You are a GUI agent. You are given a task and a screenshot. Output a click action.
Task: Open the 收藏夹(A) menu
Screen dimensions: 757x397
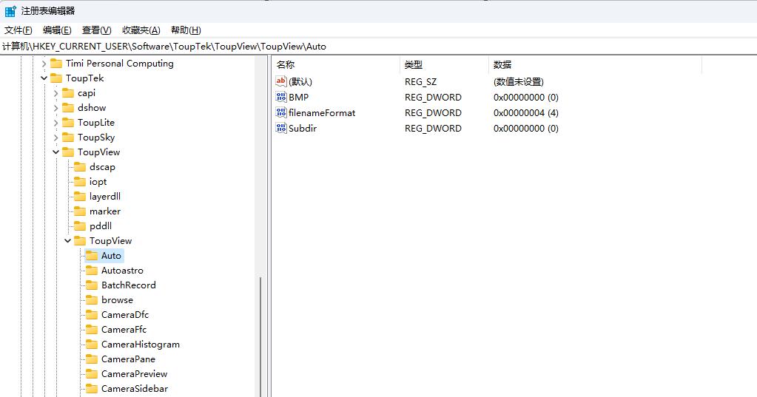click(x=141, y=30)
